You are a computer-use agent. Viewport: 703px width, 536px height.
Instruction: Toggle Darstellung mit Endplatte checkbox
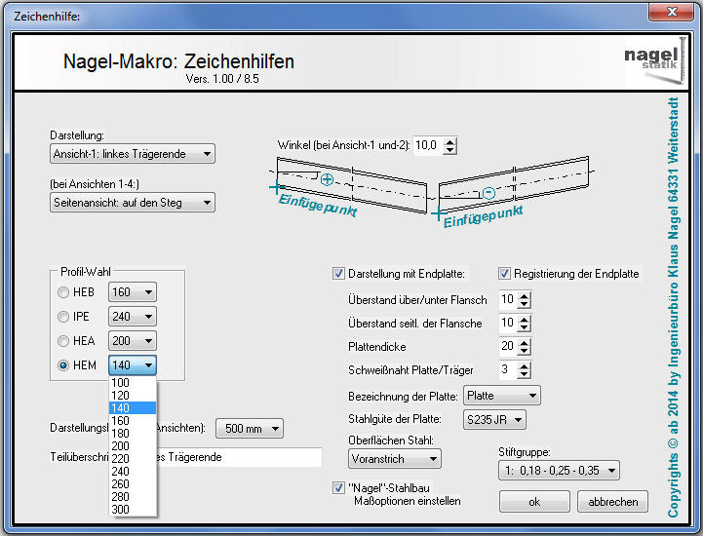click(x=339, y=274)
